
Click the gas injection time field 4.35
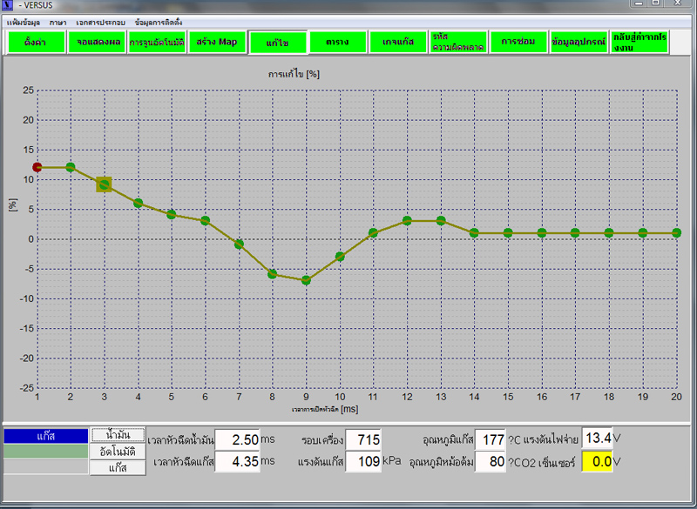[237, 461]
